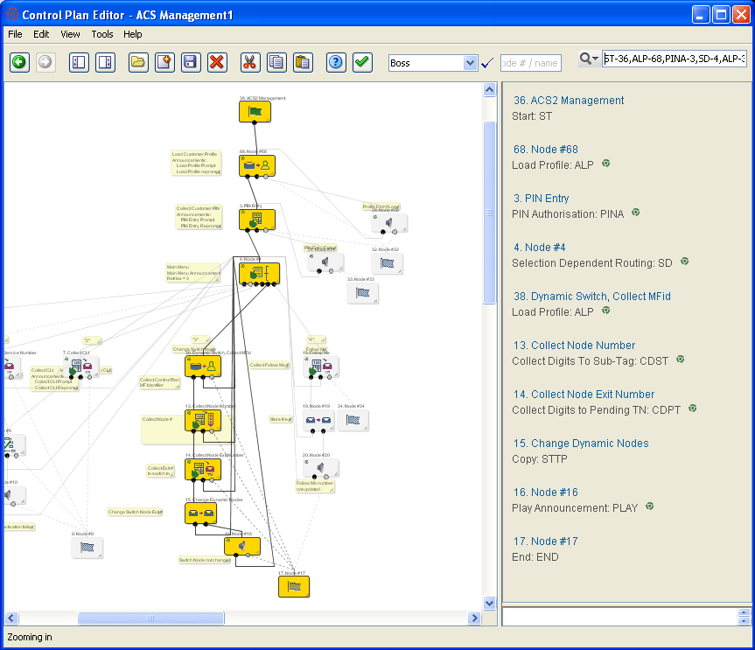Screen dimensions: 755x650
Task: Click the Main Menu yellow note label
Action: 193,273
